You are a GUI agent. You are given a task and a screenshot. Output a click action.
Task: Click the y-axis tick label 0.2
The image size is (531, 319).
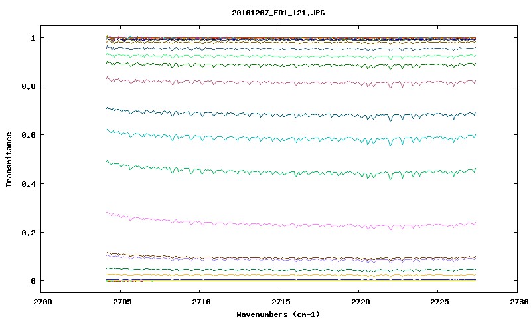(29, 233)
